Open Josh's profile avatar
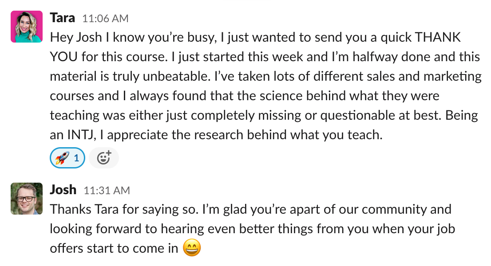491x266 pixels. [x=27, y=199]
